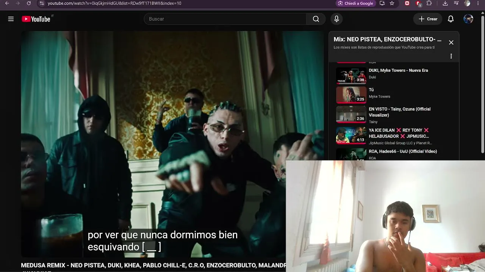Screen dimensions: 485x272
Task: Open the media controls icon in toolbar
Action: (456, 3)
